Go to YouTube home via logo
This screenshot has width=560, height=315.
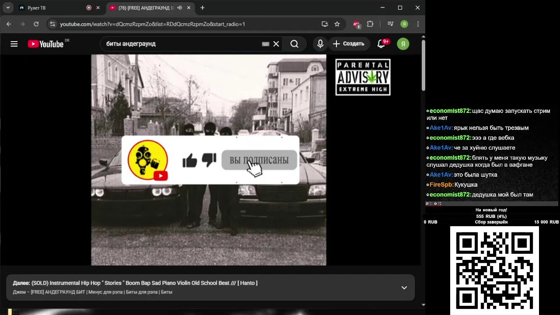click(x=46, y=44)
